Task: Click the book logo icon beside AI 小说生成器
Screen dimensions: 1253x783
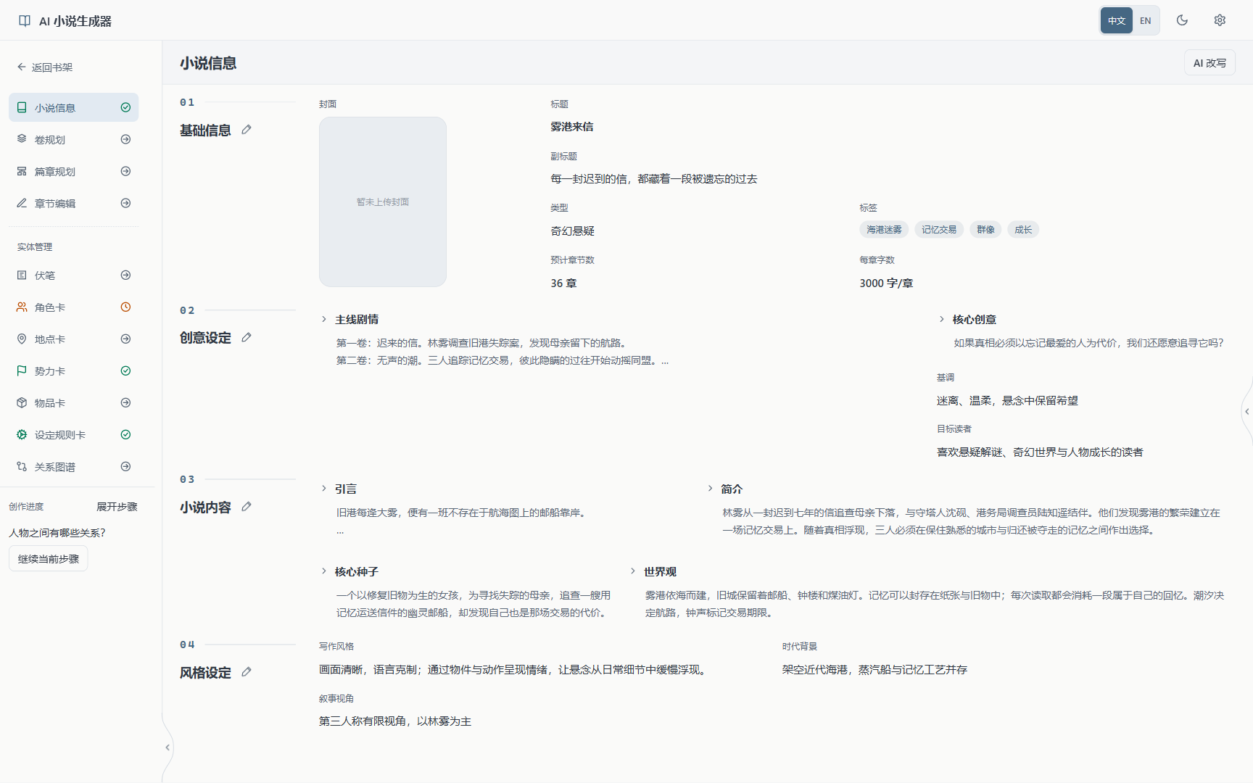Action: point(25,21)
